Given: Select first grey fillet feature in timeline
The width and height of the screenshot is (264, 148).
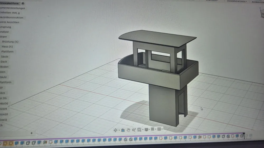Looking at the screenshot, I should coord(126,139).
